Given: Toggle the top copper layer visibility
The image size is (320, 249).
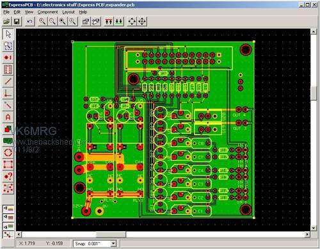Looking at the screenshot, I should pos(8,218).
